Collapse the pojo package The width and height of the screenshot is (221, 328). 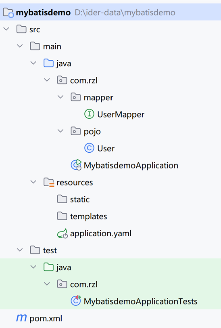[x=60, y=131]
